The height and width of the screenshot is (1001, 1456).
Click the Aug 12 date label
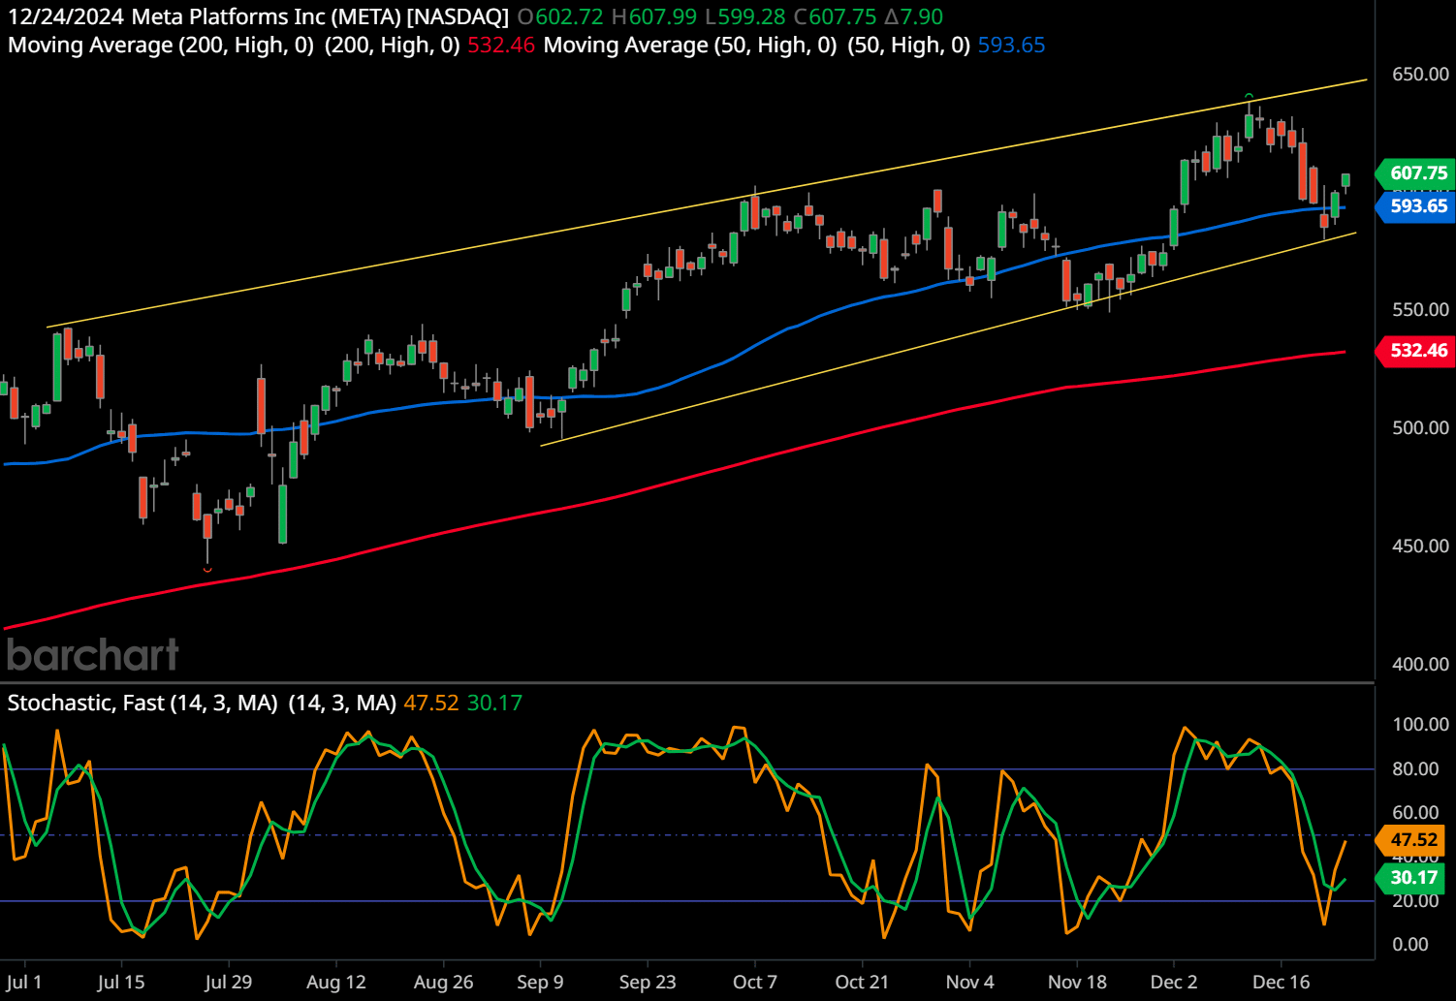pyautogui.click(x=336, y=983)
